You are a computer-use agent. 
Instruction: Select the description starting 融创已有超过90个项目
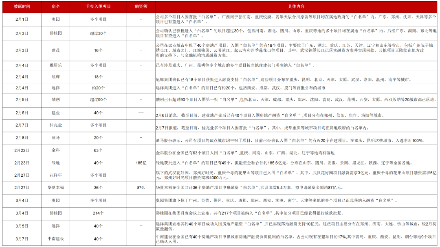pos(296,100)
